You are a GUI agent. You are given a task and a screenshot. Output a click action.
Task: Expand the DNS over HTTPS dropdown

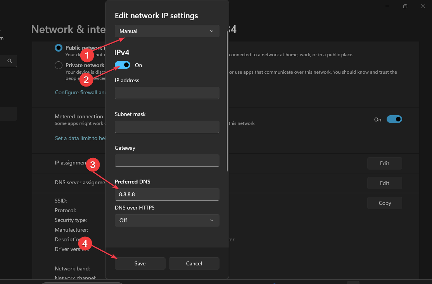point(167,220)
